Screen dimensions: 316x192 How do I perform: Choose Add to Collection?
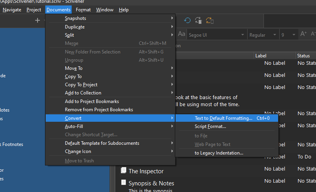pos(110,93)
